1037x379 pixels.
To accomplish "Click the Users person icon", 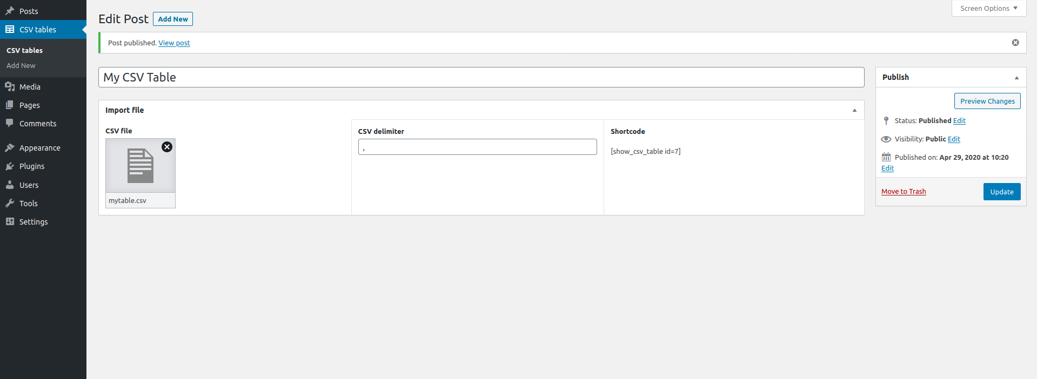I will (10, 185).
